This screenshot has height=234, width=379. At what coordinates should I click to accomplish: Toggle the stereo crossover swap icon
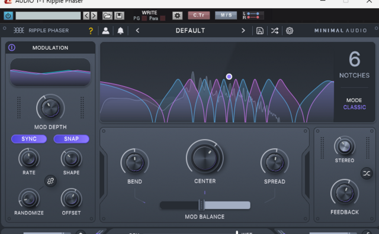coord(367,173)
